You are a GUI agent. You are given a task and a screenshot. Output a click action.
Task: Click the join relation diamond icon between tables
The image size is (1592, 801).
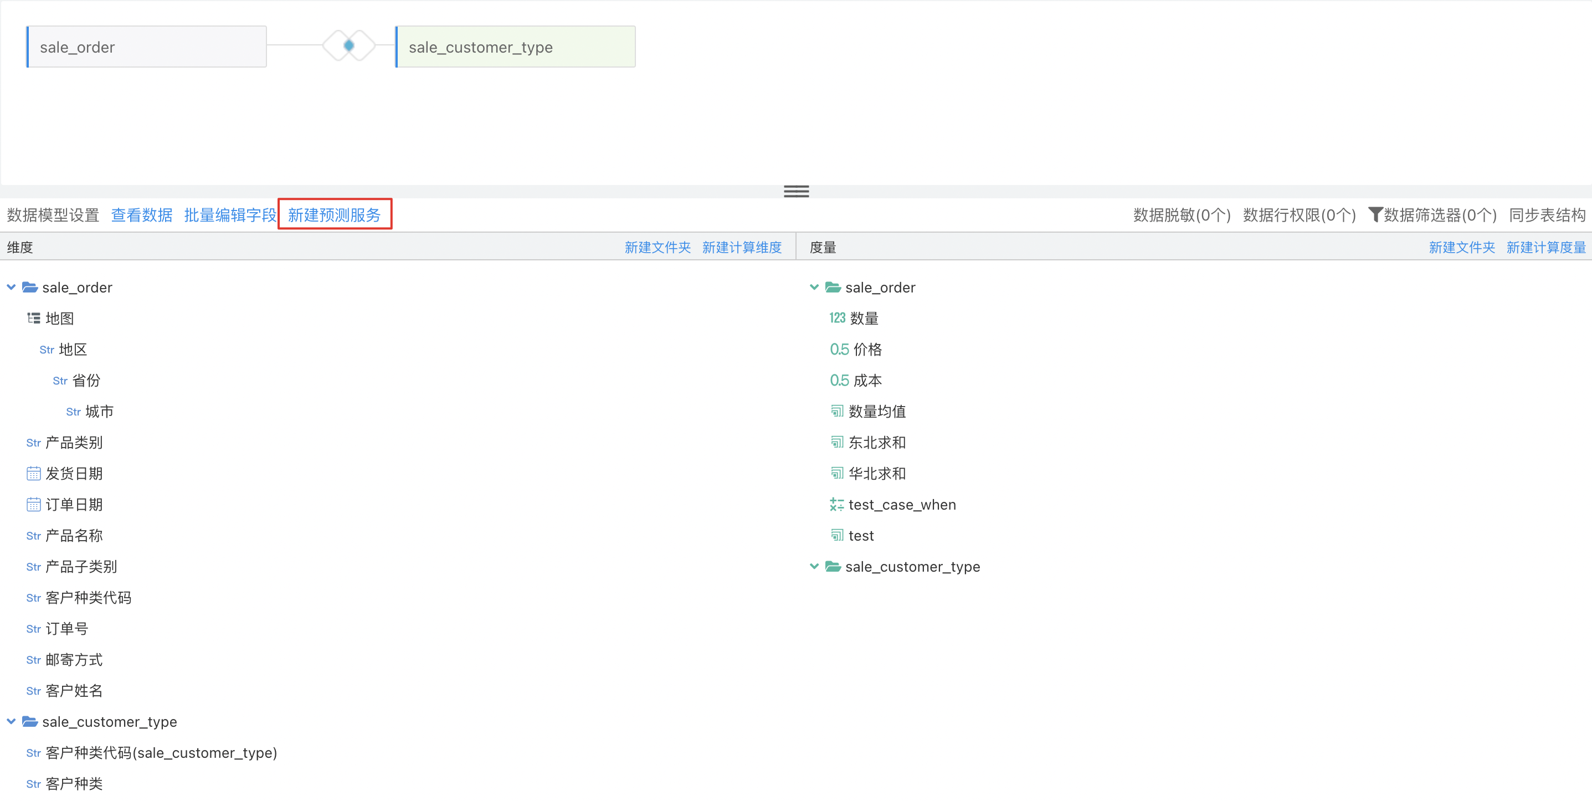[x=349, y=45]
